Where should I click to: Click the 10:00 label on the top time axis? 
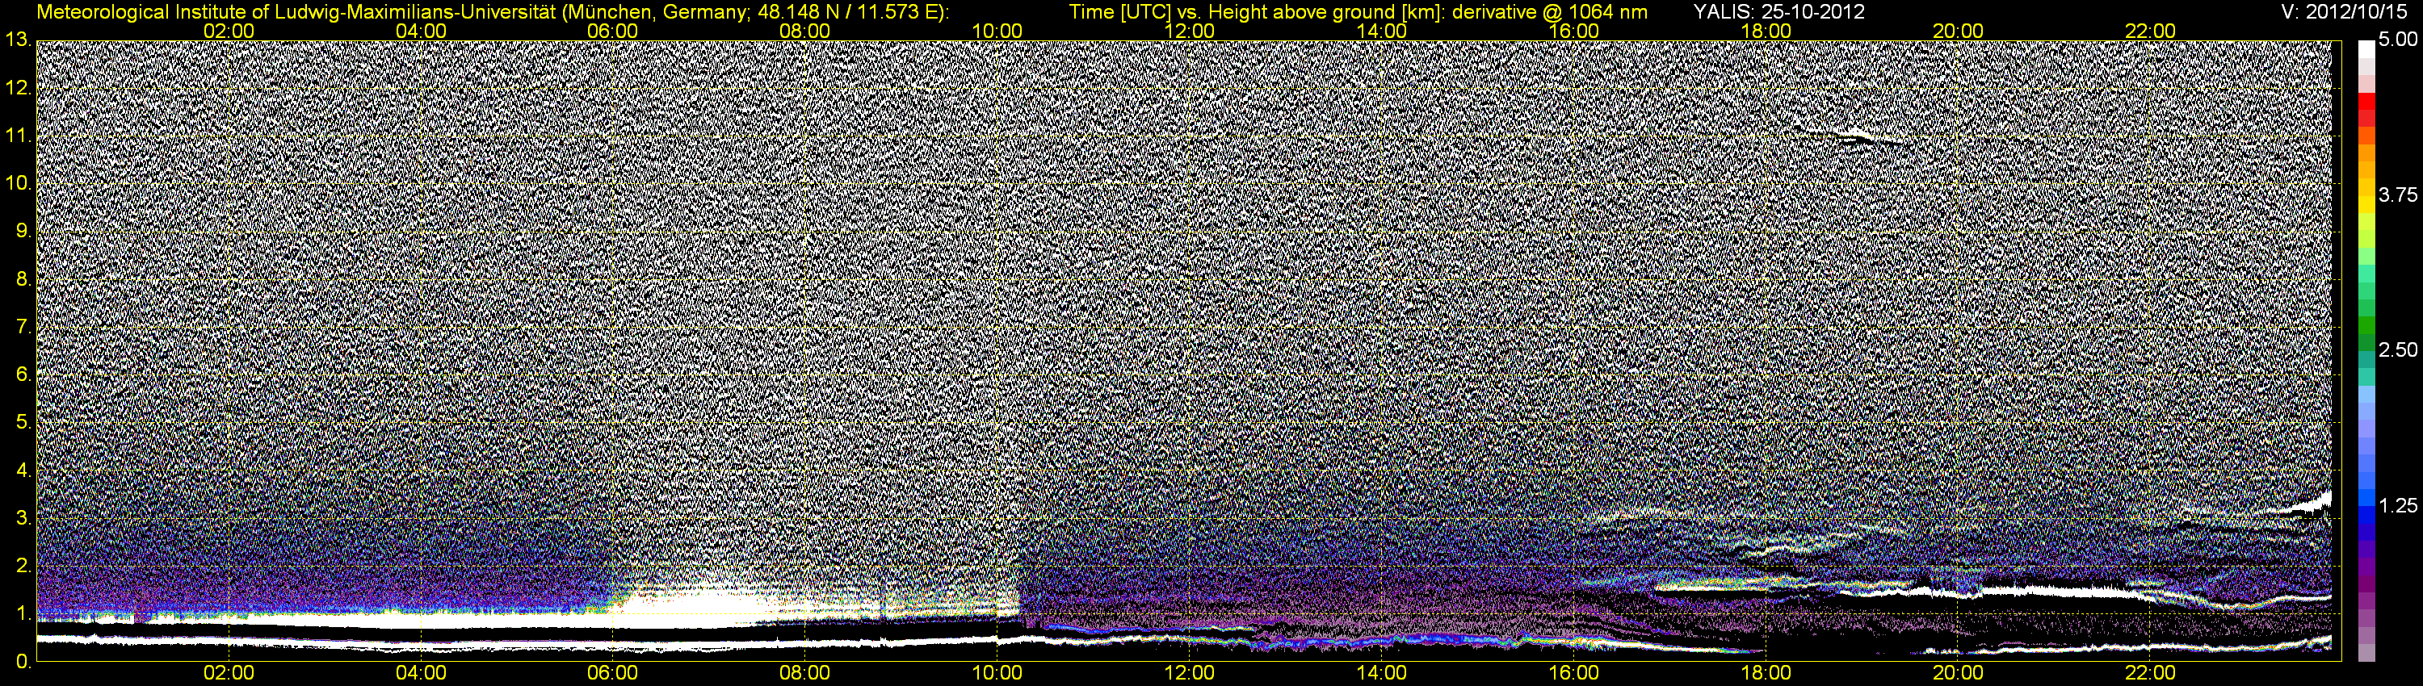click(x=997, y=31)
